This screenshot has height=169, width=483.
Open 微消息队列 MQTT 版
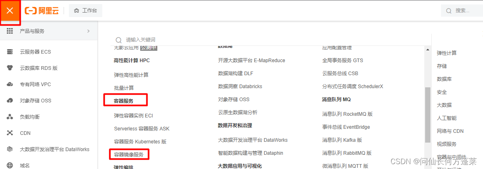click(345, 166)
